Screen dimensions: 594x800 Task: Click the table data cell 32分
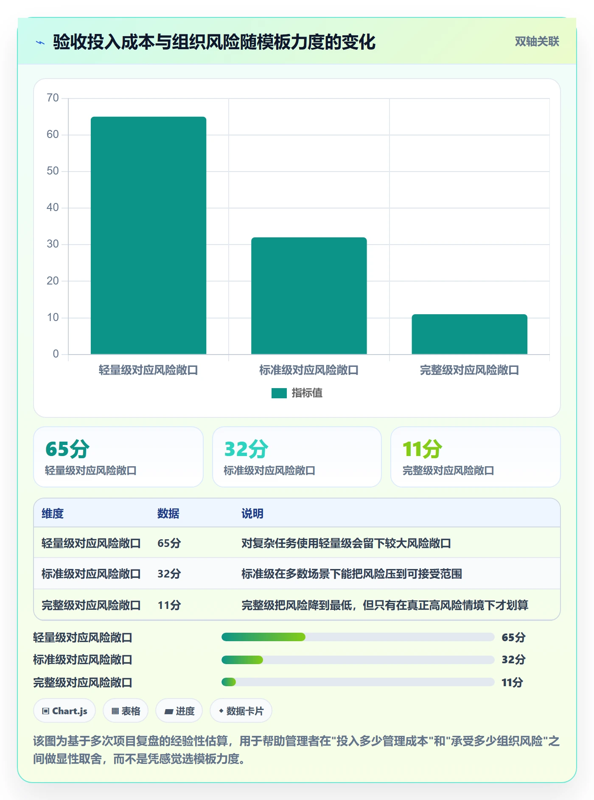169,574
